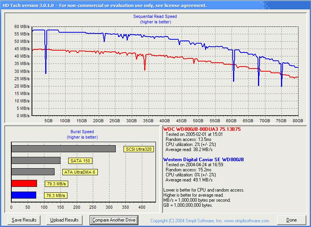Click 'Average read: 49.1 MB/s' line
The image size is (311, 227).
(x=189, y=180)
